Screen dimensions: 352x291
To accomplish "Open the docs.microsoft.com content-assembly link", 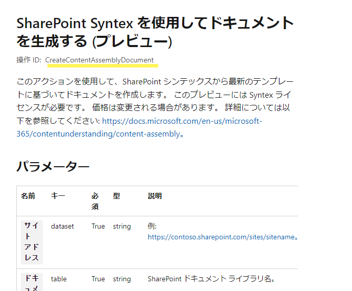I will pyautogui.click(x=182, y=121).
